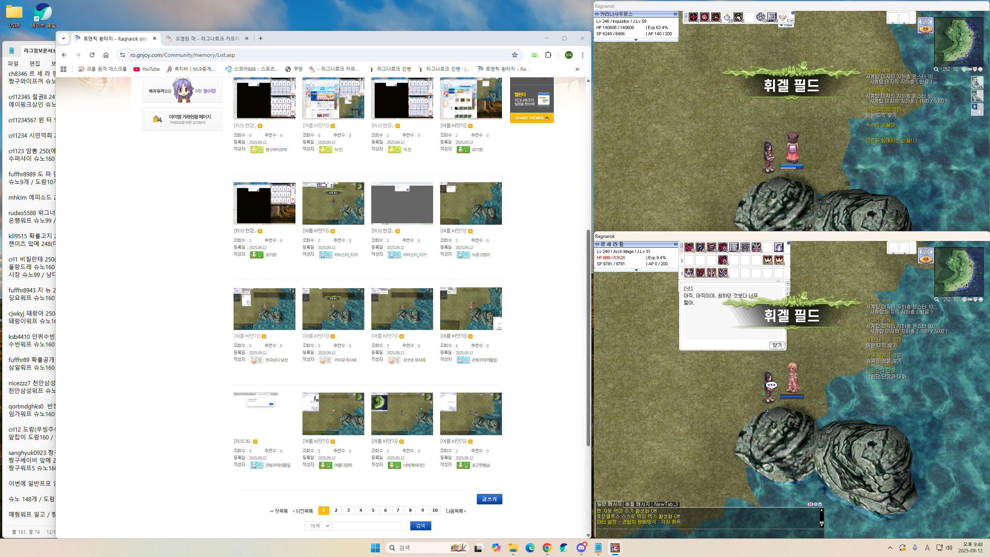Open Chrome extensions puzzle icon
Image resolution: width=990 pixels, height=557 pixels.
point(548,55)
